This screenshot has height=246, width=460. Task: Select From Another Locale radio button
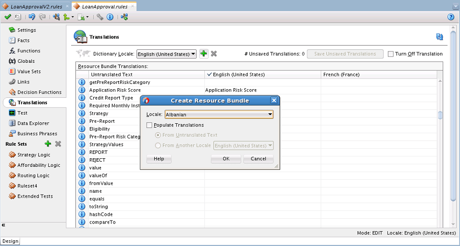point(158,145)
